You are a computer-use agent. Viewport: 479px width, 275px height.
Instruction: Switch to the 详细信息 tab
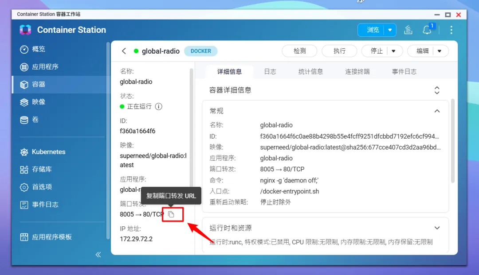click(229, 72)
